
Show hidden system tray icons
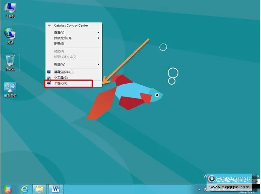(x=200, y=189)
